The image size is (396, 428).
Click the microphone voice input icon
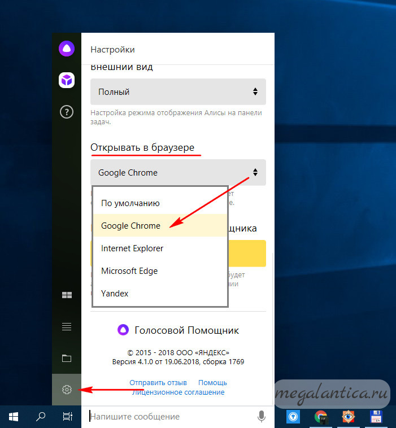(x=262, y=417)
